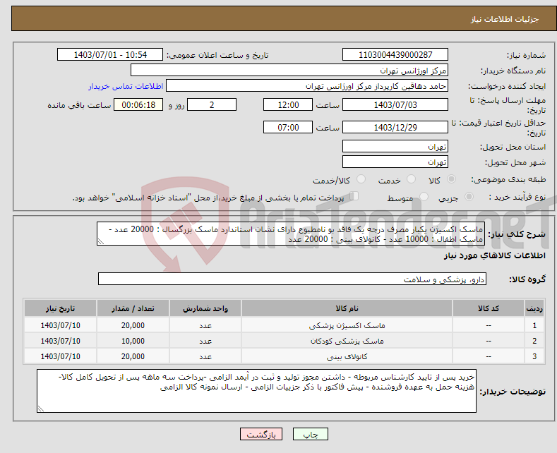Click the کد کالا column header
The image size is (557, 453).
pos(489,308)
